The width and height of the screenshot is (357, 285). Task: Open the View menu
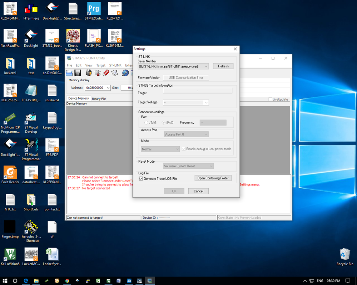pyautogui.click(x=89, y=65)
